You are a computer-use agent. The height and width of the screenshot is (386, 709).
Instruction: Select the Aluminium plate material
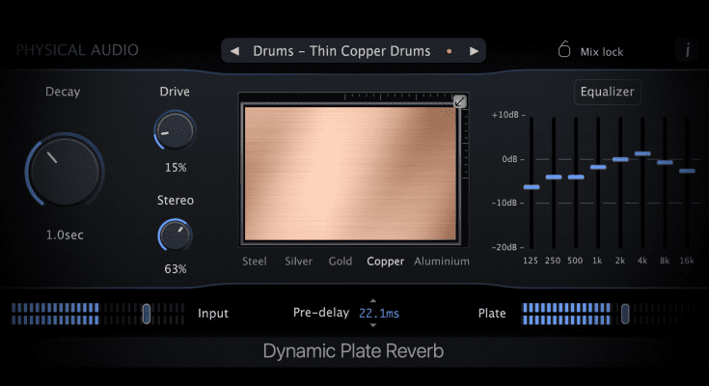[442, 261]
